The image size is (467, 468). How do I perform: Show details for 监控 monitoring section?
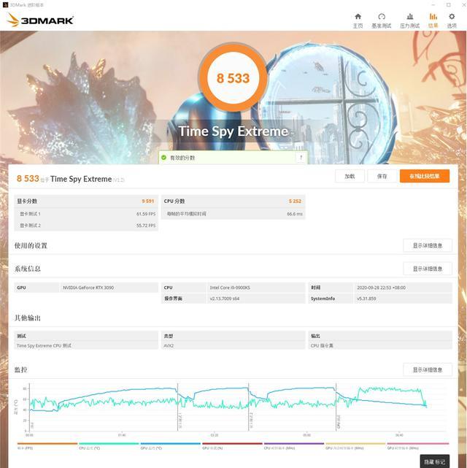click(x=428, y=369)
